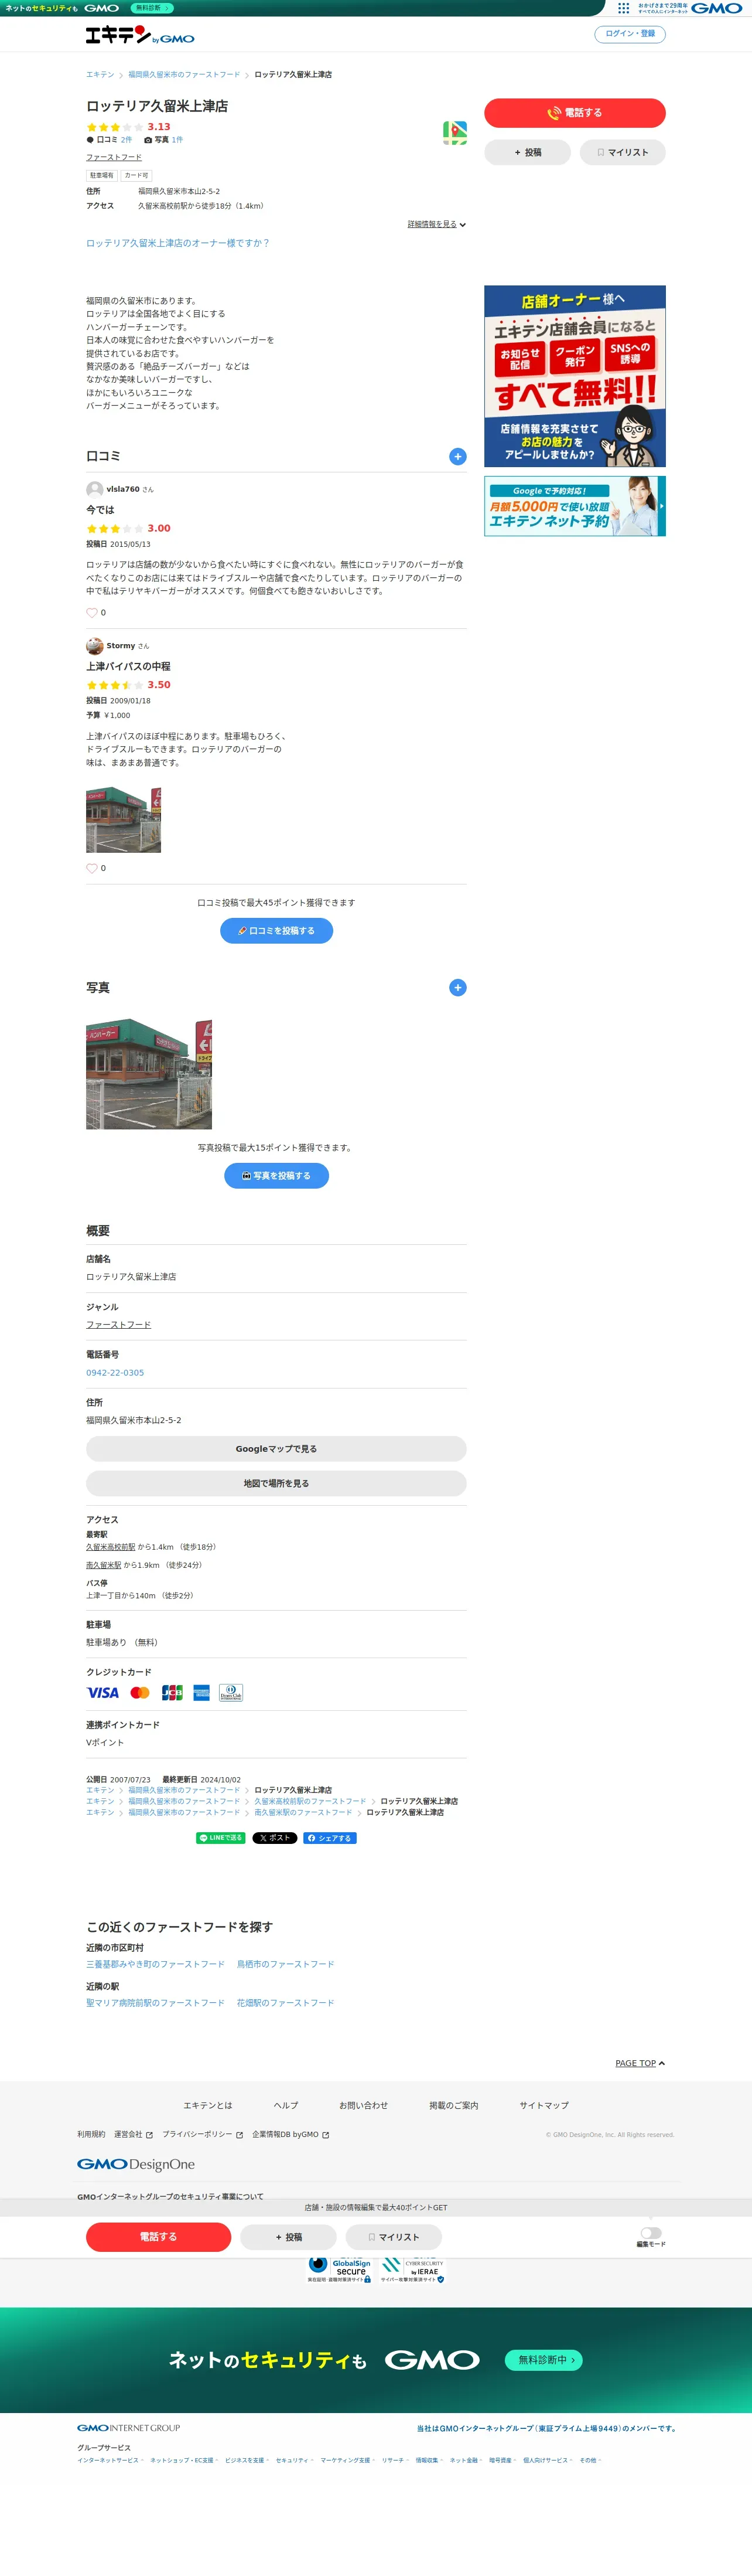Open the map pin icon beside the rating

(456, 133)
